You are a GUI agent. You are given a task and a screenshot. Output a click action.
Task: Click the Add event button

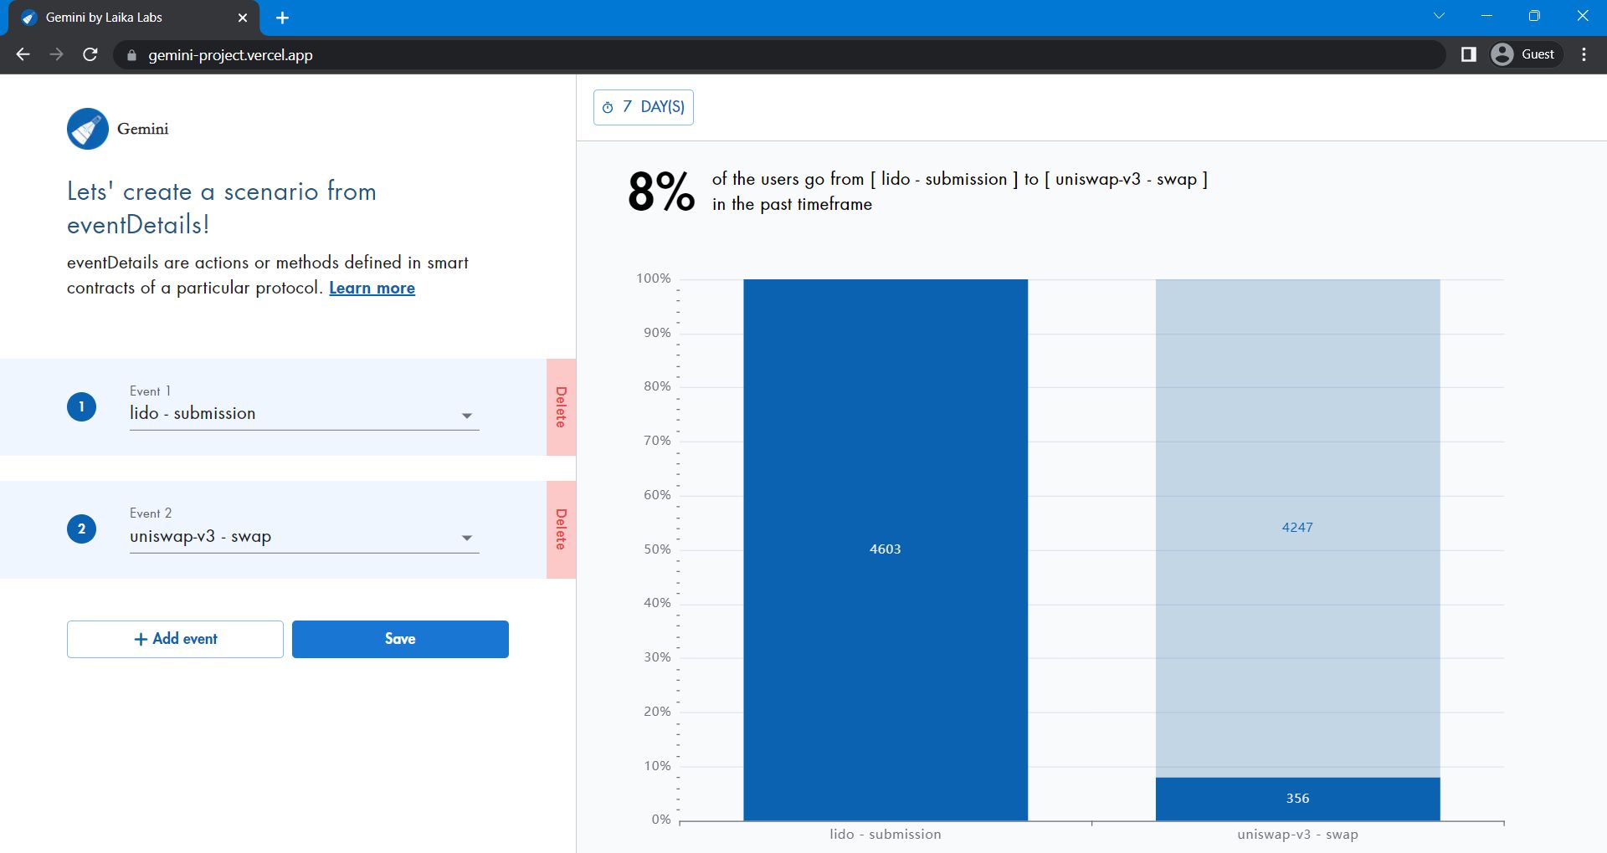tap(175, 639)
